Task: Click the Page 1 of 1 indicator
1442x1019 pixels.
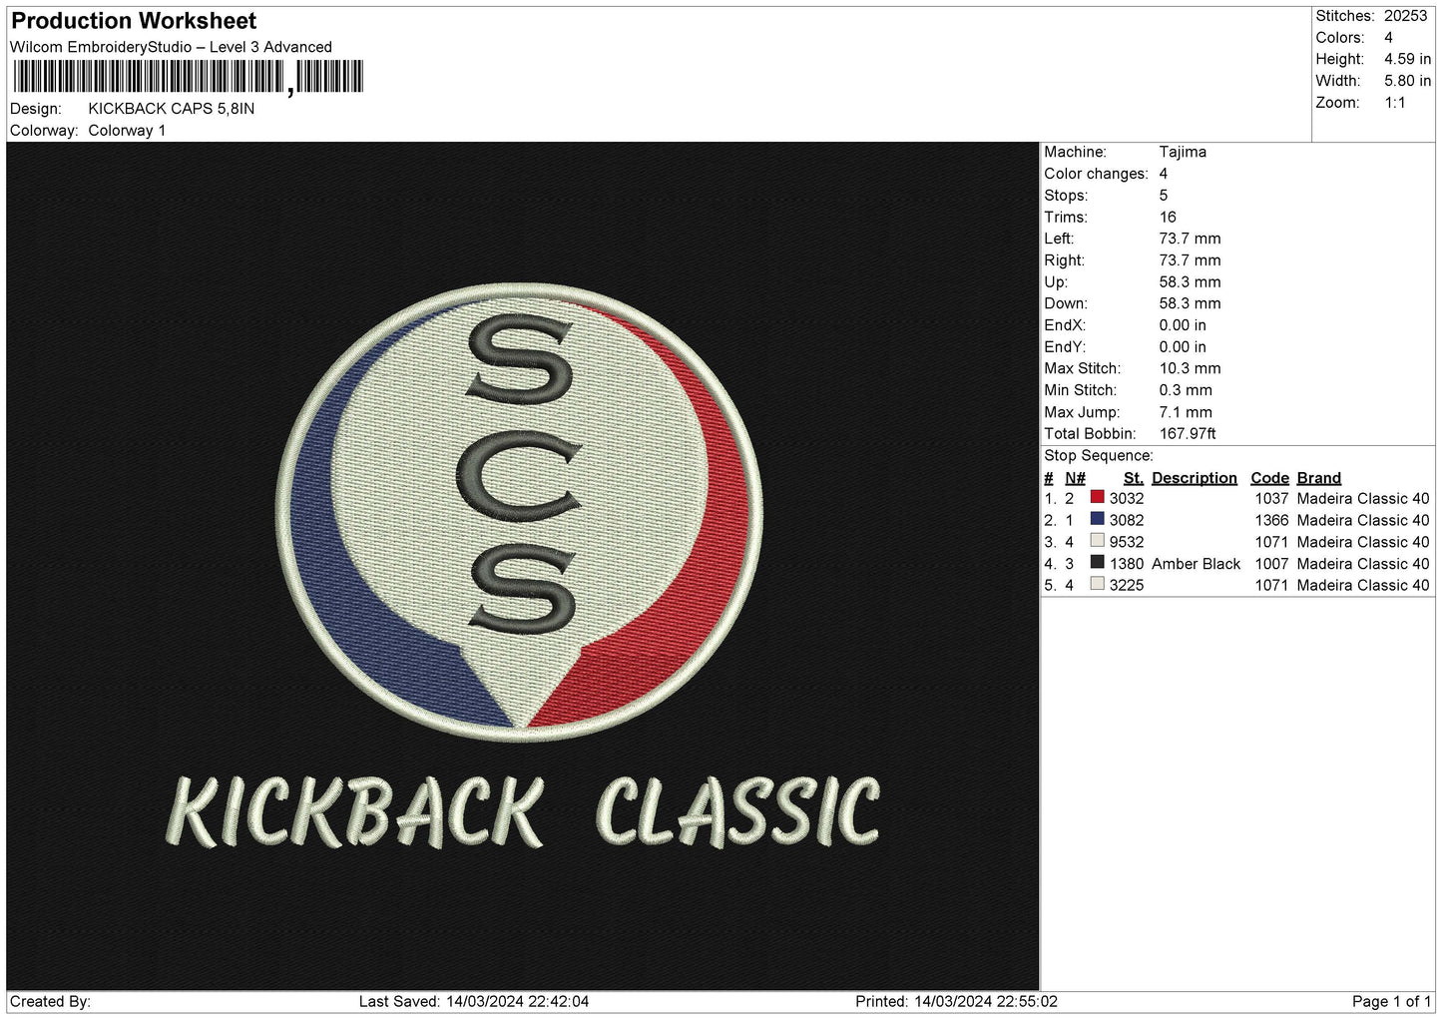Action: pyautogui.click(x=1391, y=1001)
